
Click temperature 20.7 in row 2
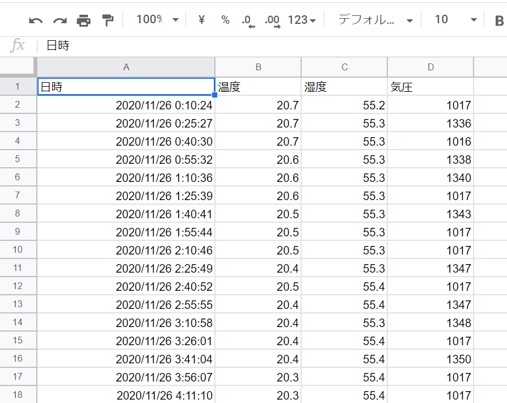click(258, 105)
